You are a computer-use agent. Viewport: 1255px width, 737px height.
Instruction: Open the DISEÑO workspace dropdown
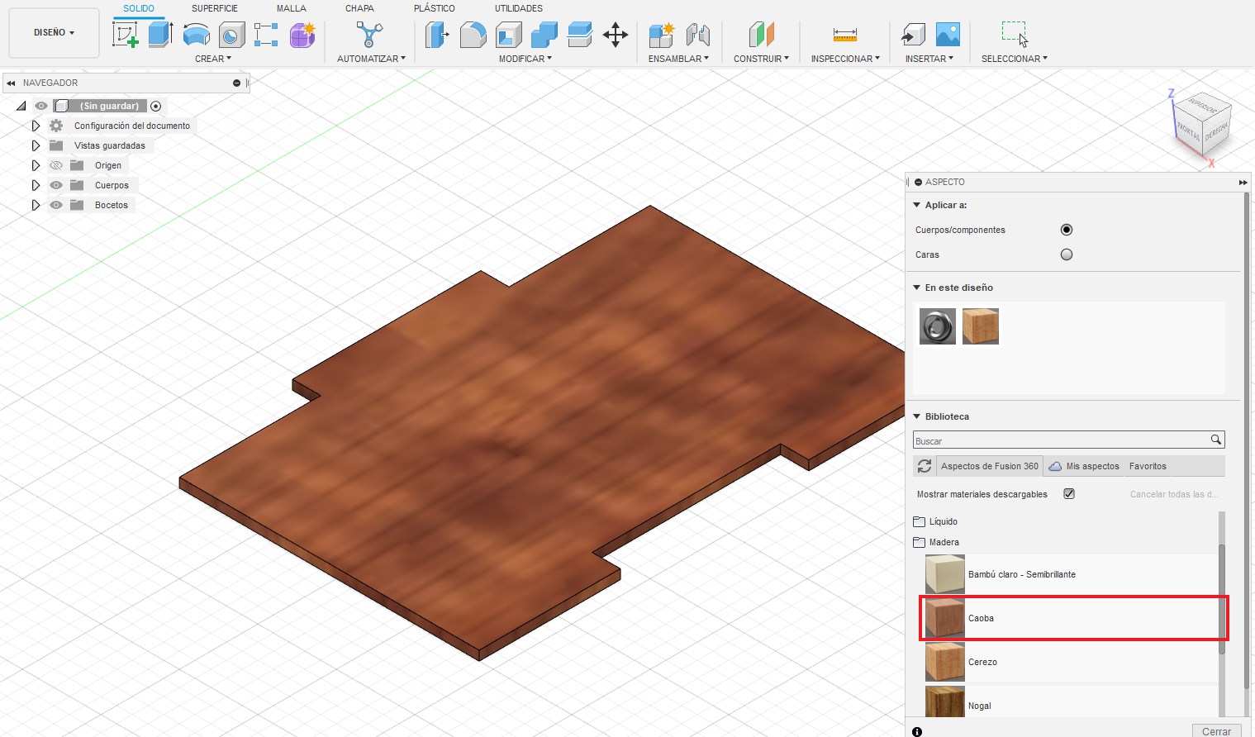(x=54, y=33)
